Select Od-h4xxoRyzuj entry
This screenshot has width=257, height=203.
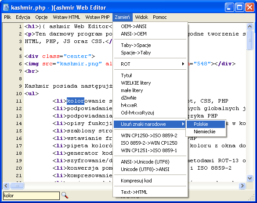[x=150, y=113]
